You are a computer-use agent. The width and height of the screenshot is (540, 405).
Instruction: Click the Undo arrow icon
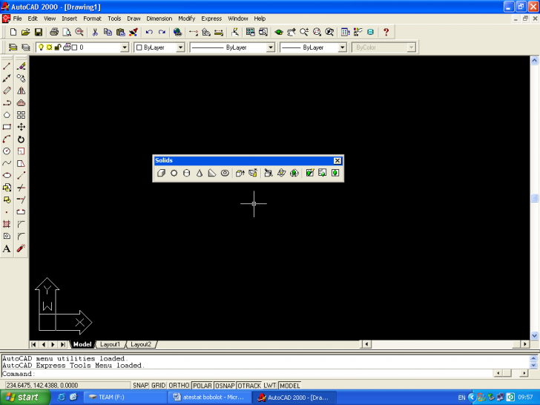point(149,32)
